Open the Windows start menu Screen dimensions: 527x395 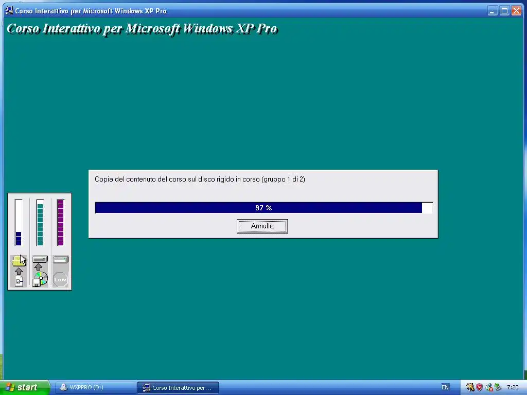click(x=24, y=387)
